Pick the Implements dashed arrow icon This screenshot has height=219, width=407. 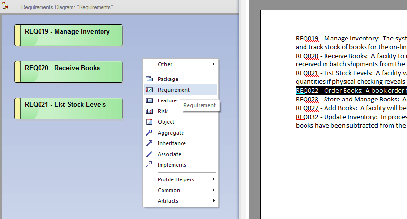(x=150, y=165)
